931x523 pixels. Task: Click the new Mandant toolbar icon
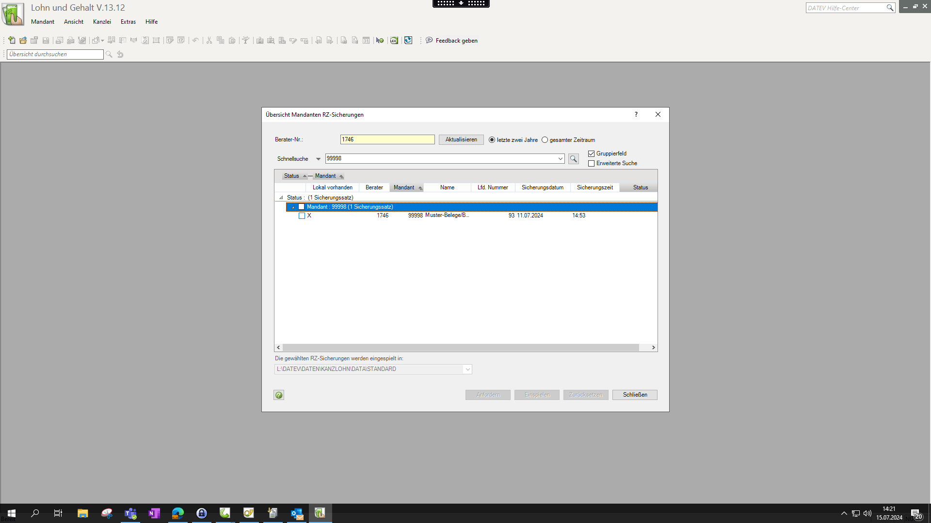tap(12, 40)
